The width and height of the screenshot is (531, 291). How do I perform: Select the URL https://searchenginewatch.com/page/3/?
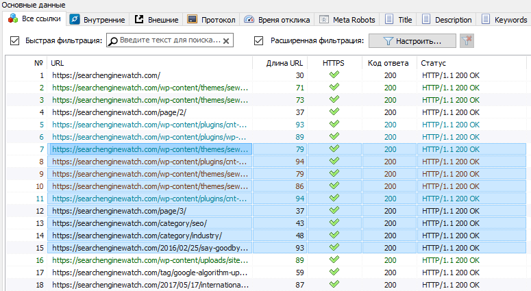119,211
